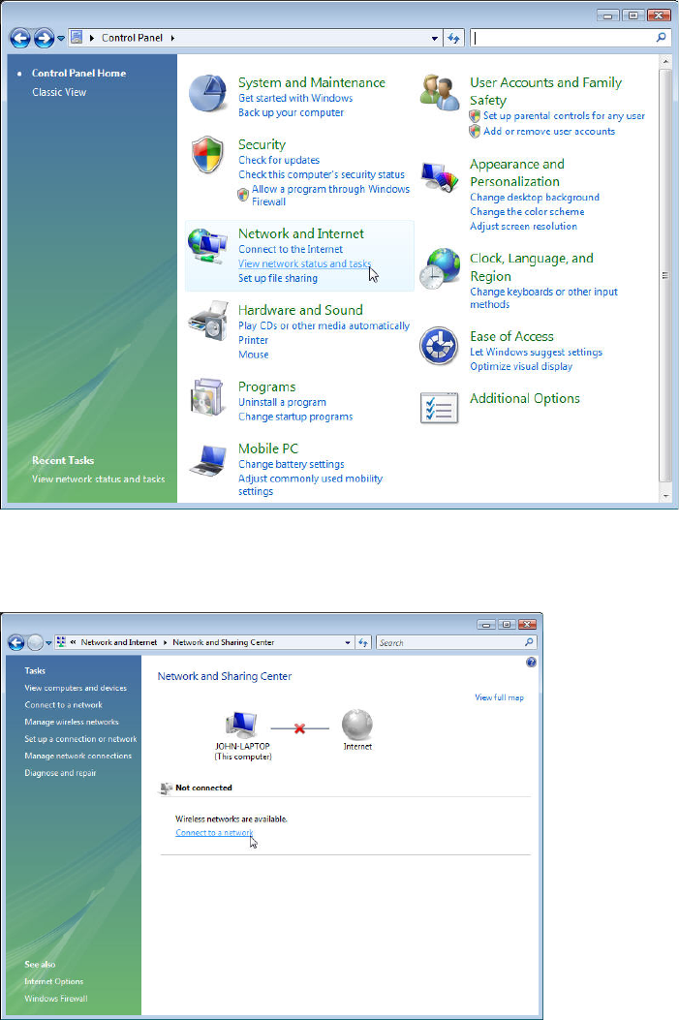679x1020 pixels.
Task: Click the Control Panel address bar icon
Action: click(x=77, y=37)
